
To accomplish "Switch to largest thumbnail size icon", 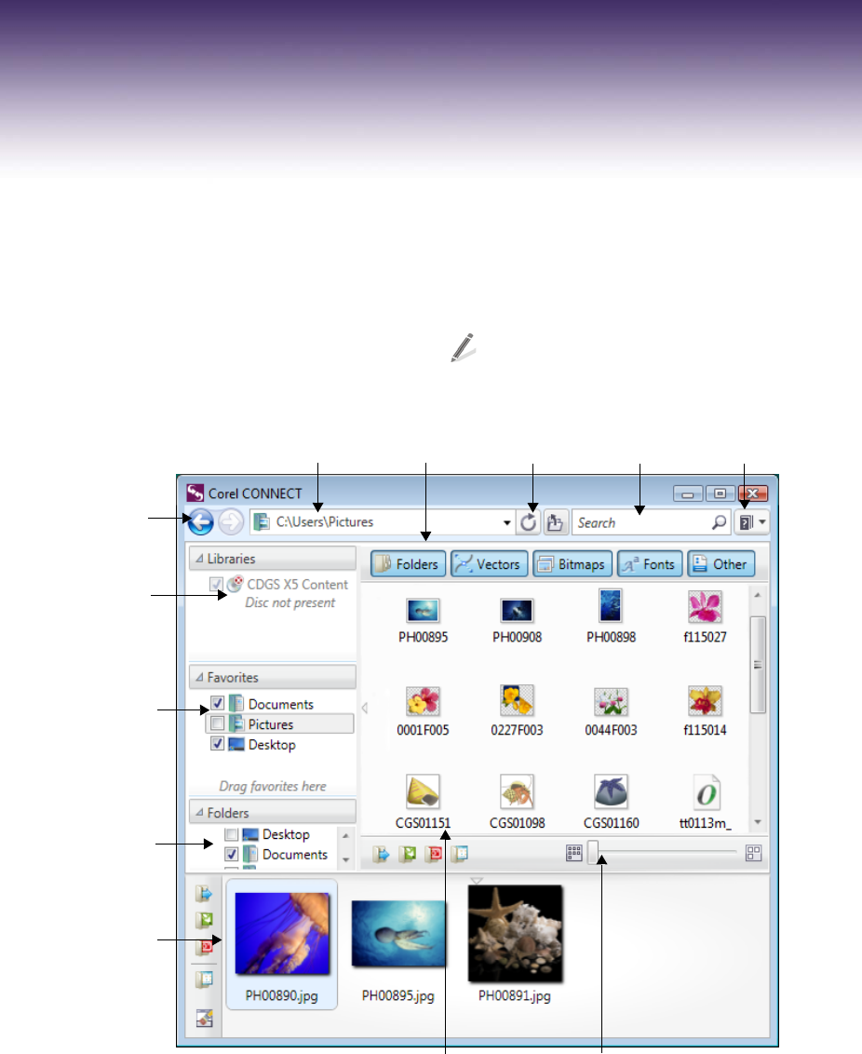I will [753, 853].
